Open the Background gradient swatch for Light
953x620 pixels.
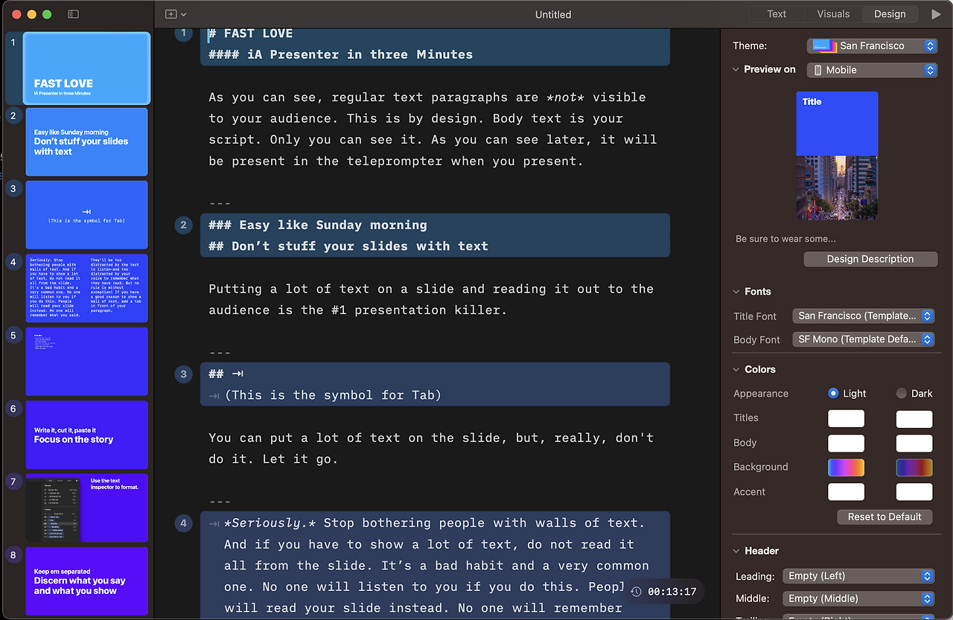point(846,467)
